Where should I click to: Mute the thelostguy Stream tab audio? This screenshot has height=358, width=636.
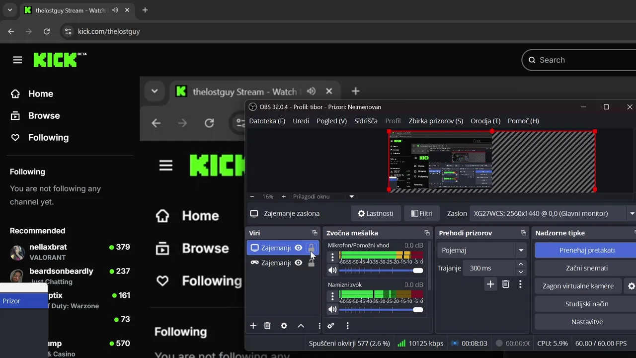[x=115, y=10]
